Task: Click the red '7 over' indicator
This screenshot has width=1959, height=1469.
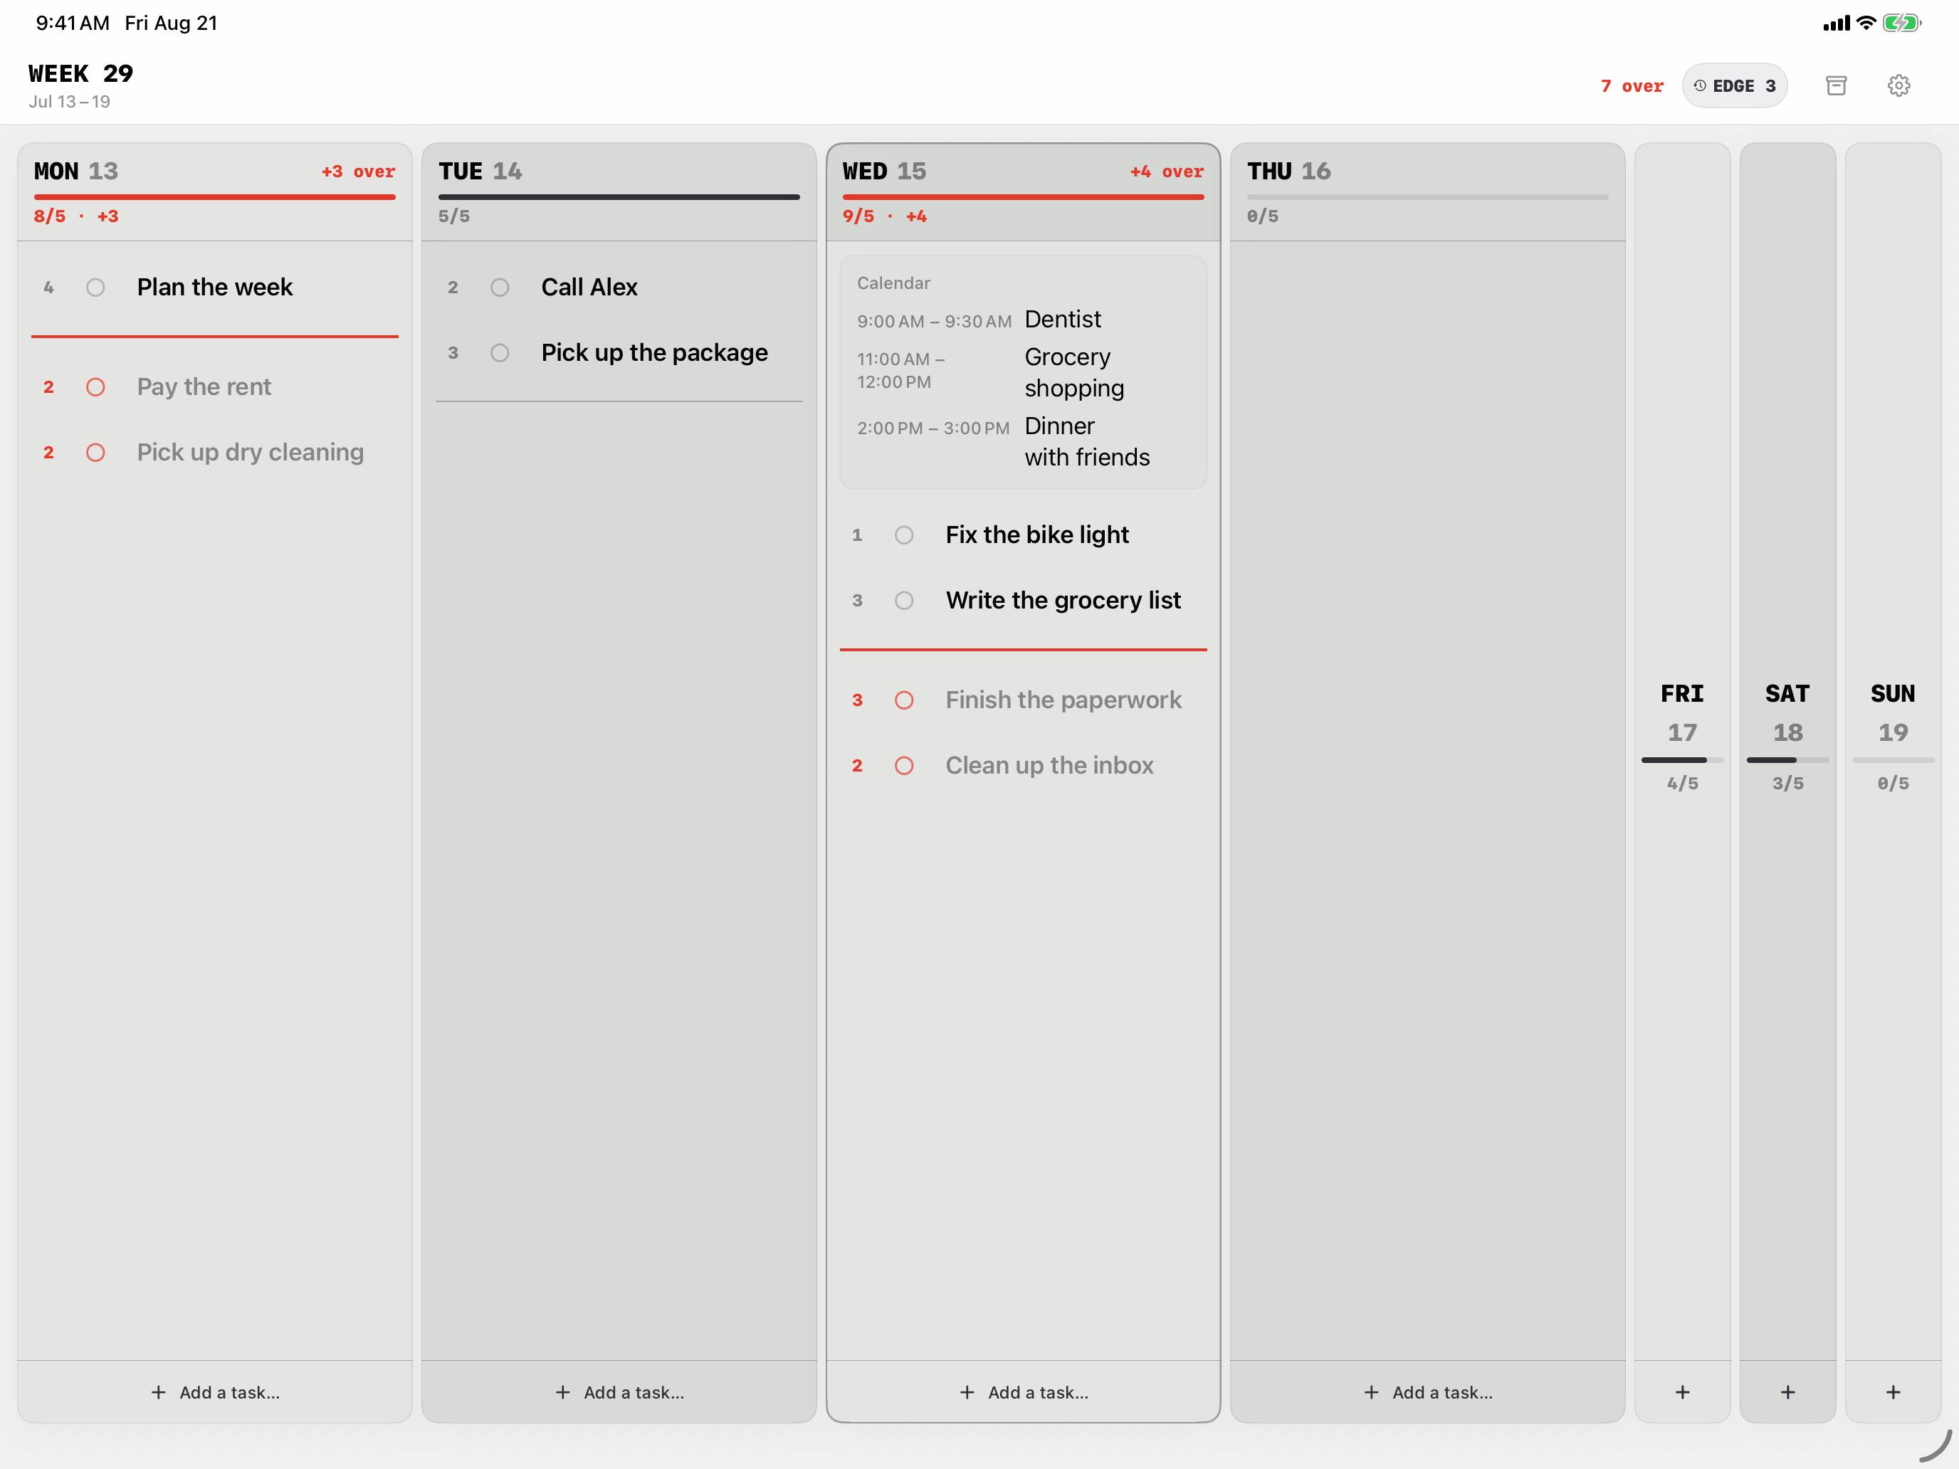Action: pos(1632,86)
